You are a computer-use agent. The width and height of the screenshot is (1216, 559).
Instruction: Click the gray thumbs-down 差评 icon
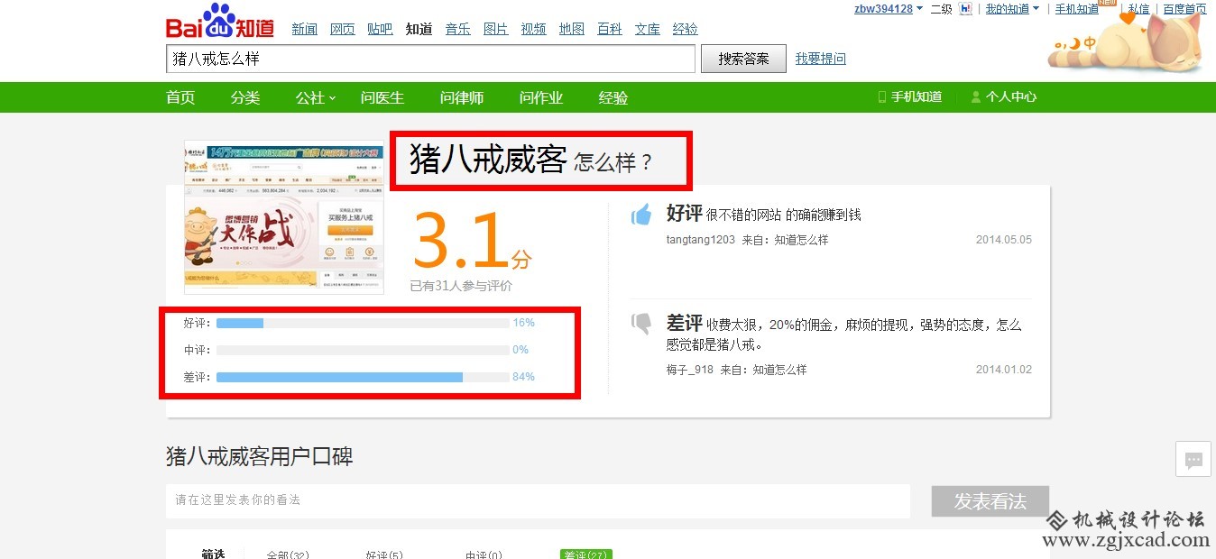[641, 323]
